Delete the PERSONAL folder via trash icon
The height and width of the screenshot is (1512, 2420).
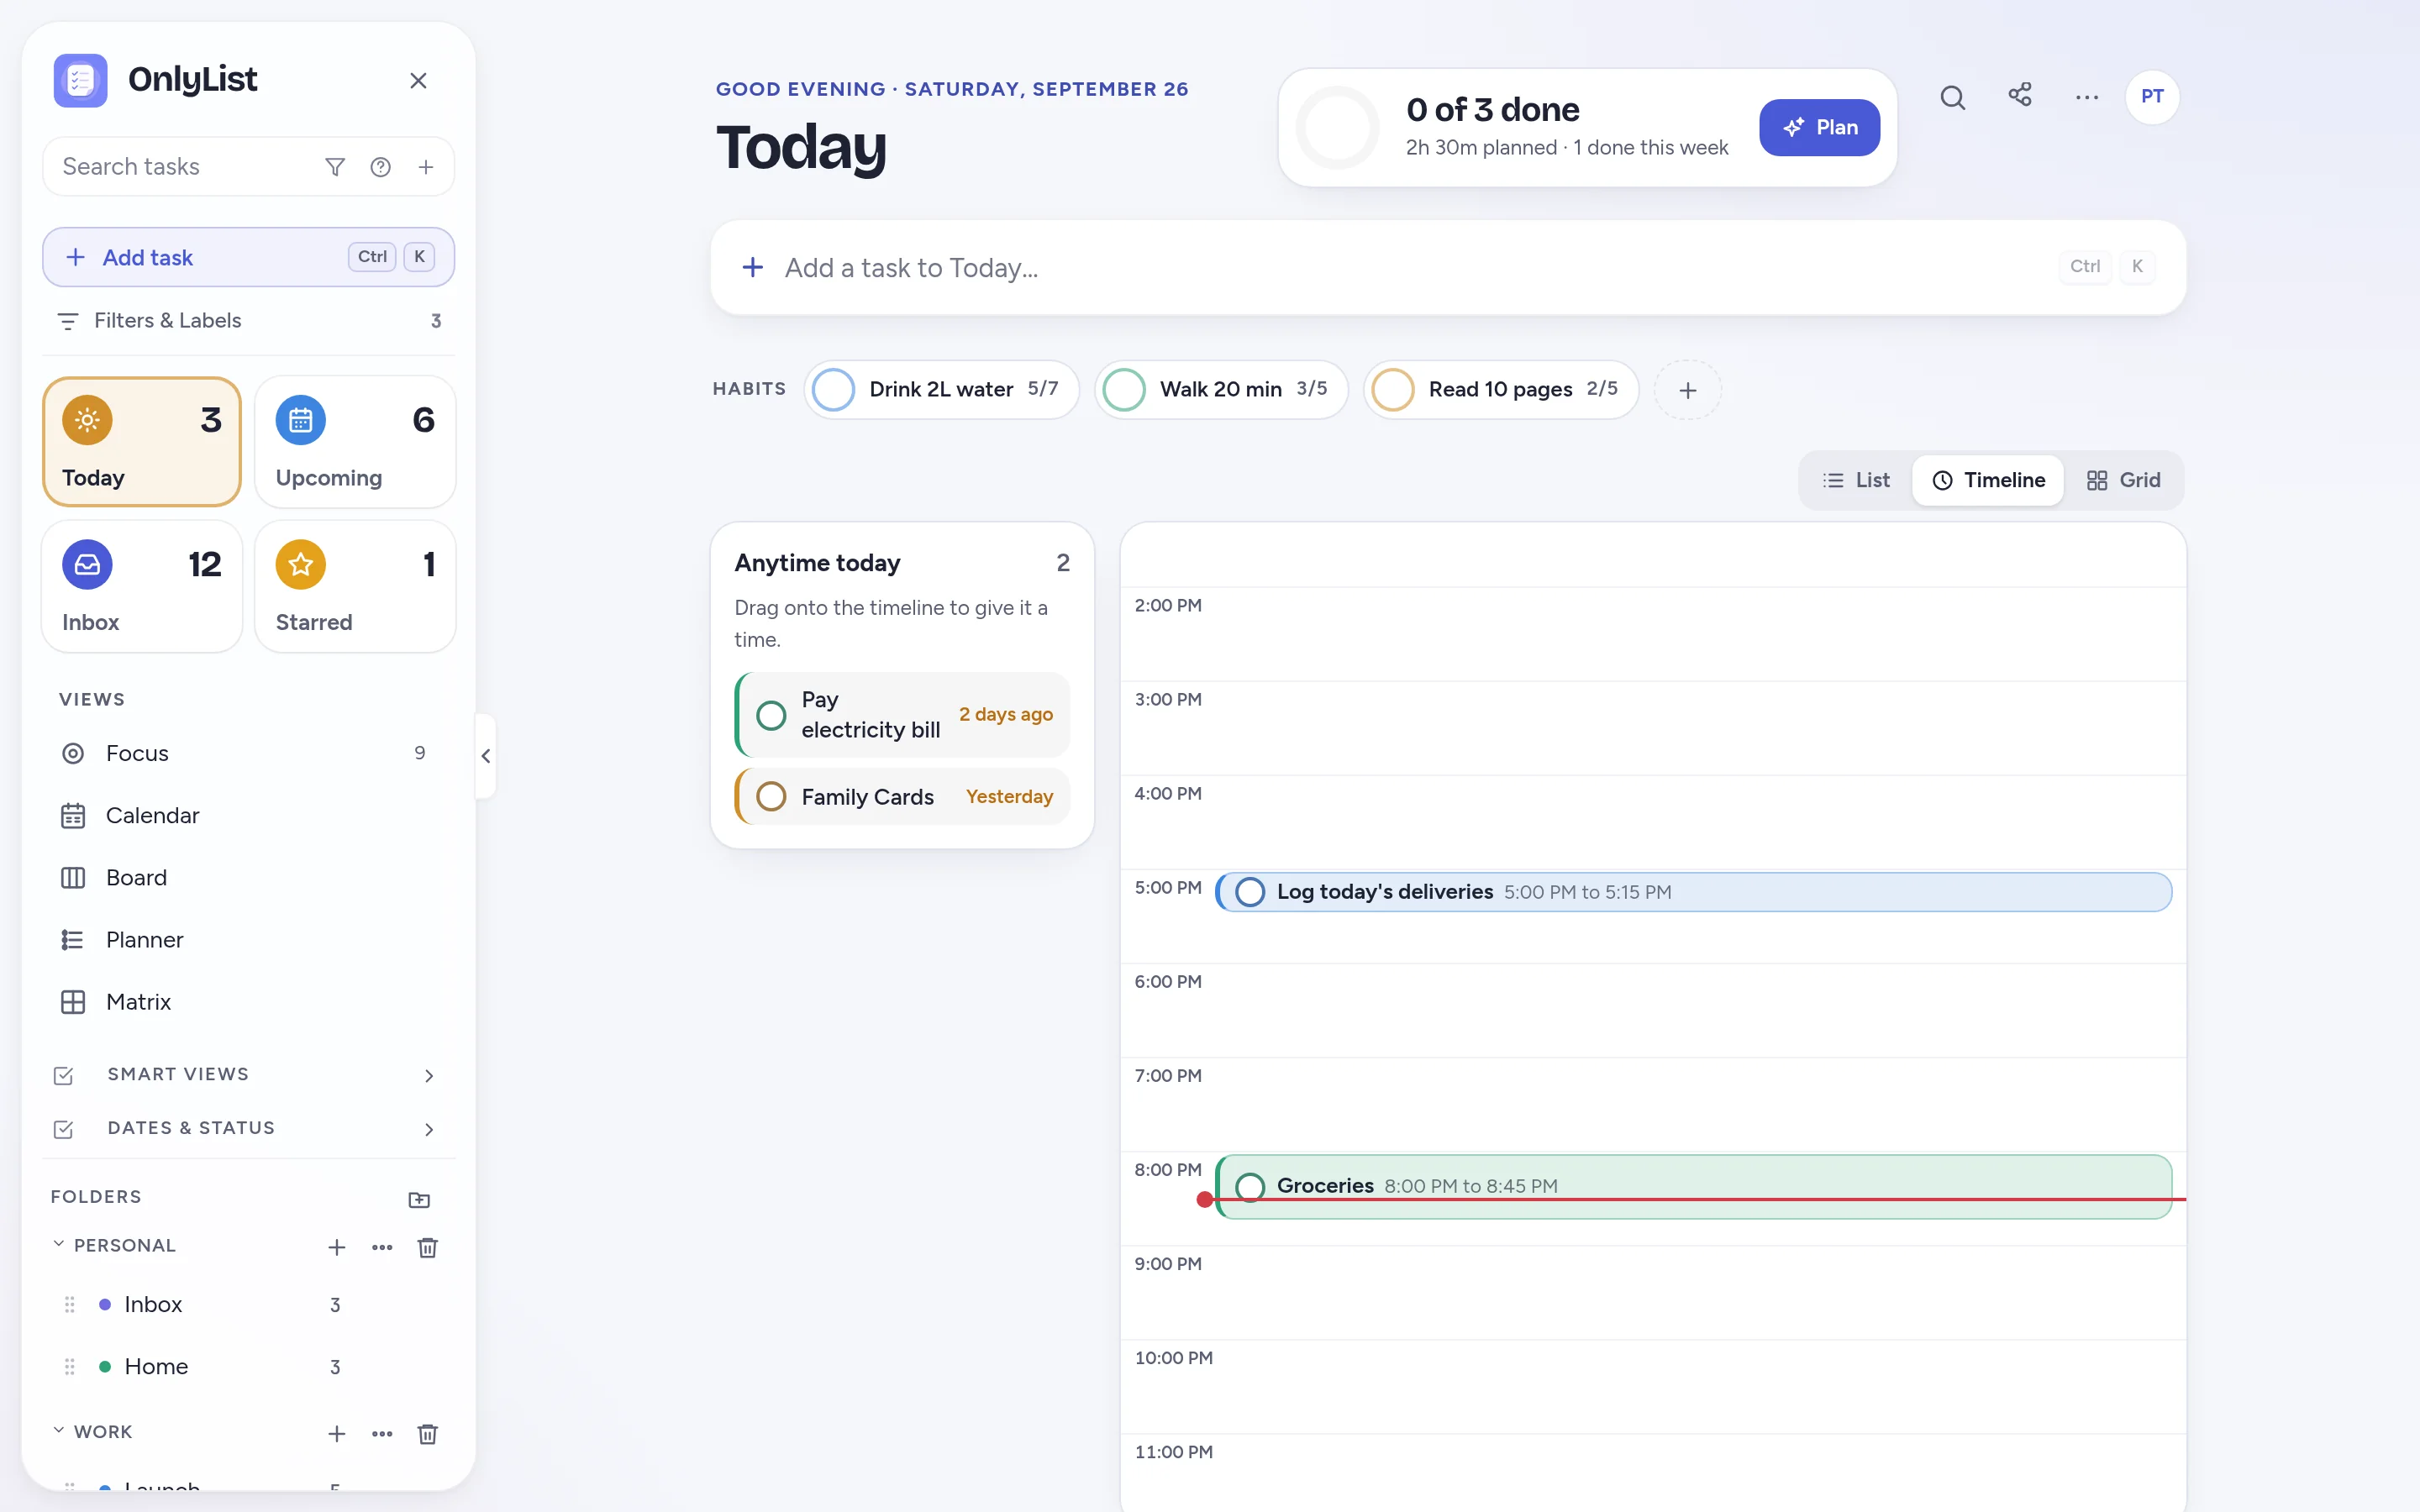pyautogui.click(x=427, y=1247)
